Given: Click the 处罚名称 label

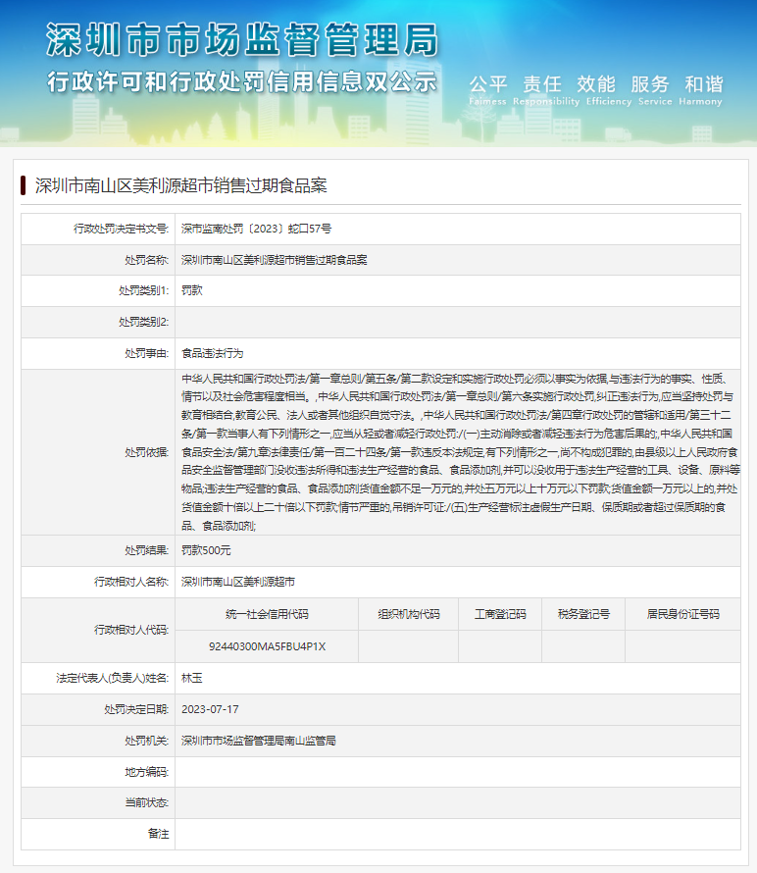Looking at the screenshot, I should tap(146, 260).
